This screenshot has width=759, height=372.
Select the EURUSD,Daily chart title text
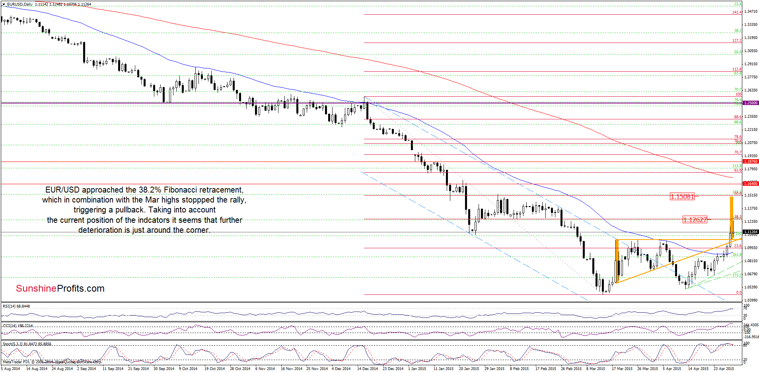click(x=20, y=4)
